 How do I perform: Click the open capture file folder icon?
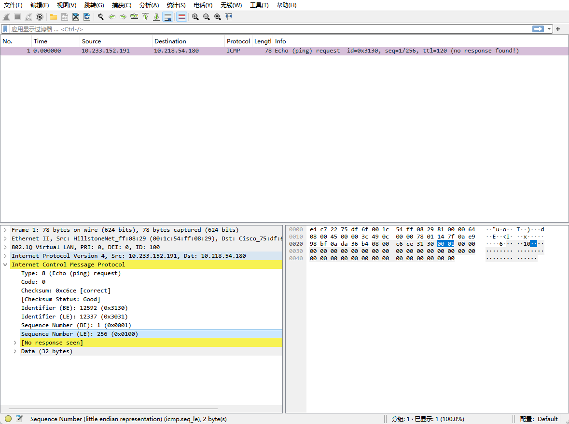[x=54, y=17]
